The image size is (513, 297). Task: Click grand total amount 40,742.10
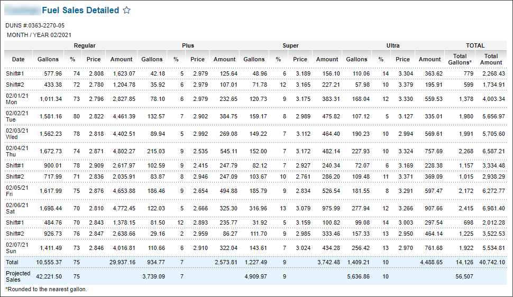point(492,262)
